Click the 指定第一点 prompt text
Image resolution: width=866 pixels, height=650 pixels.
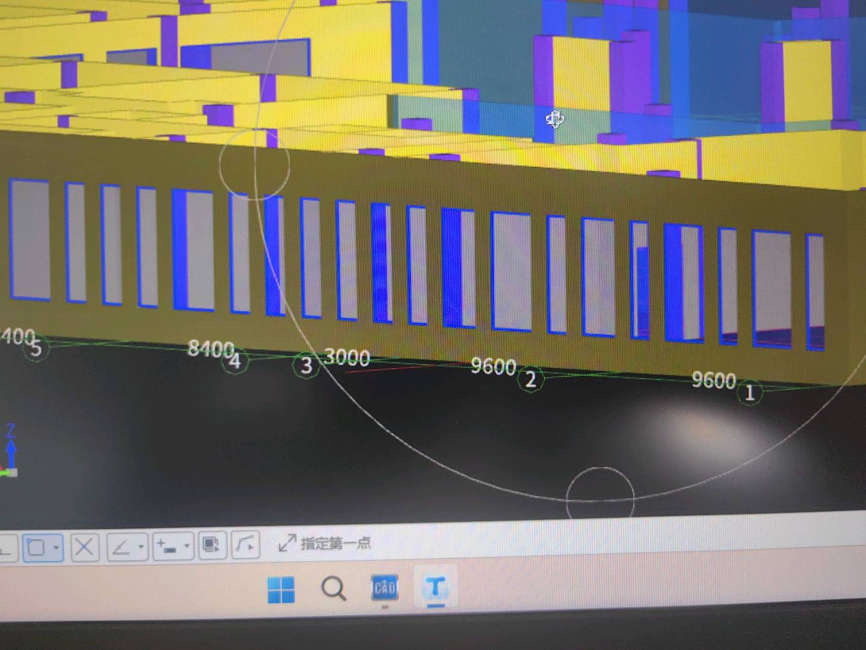click(336, 543)
